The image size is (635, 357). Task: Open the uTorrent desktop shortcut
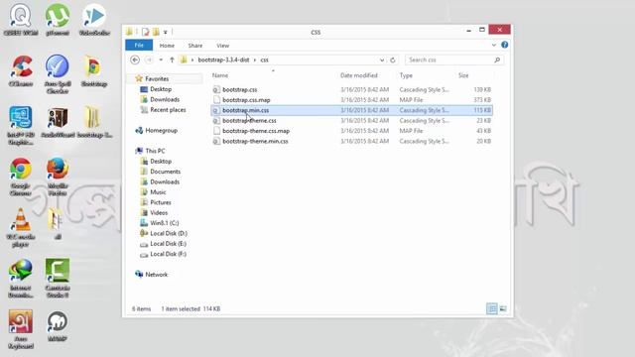click(58, 20)
